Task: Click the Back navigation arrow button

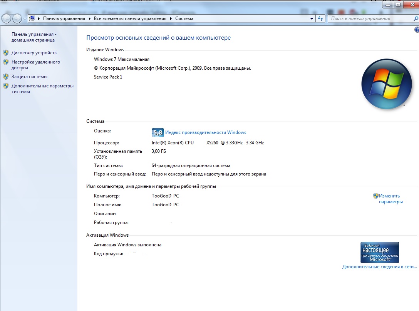Action: pyautogui.click(x=7, y=18)
